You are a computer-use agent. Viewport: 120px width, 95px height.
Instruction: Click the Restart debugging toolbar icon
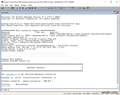pos(19,8)
